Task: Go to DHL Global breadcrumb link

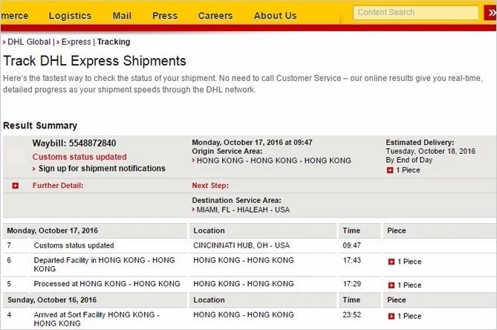Action: (x=29, y=42)
